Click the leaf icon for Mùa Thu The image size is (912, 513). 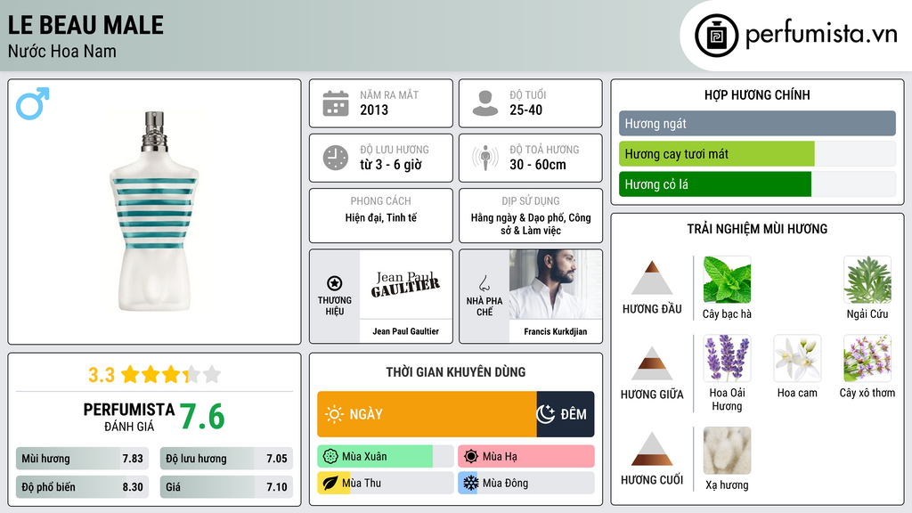[330, 484]
